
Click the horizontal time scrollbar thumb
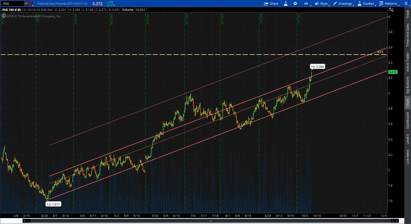[x=211, y=221]
